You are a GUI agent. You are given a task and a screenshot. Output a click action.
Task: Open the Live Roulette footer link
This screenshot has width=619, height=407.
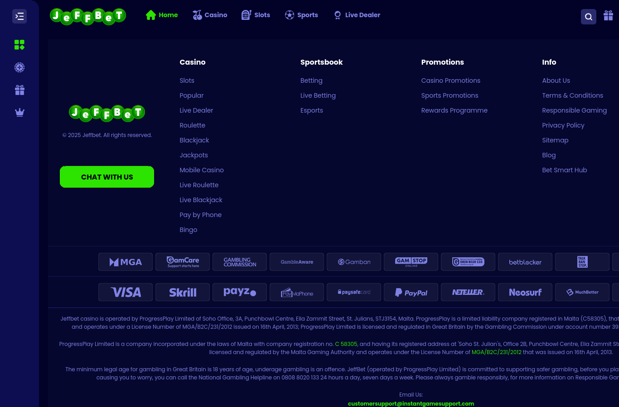point(199,185)
